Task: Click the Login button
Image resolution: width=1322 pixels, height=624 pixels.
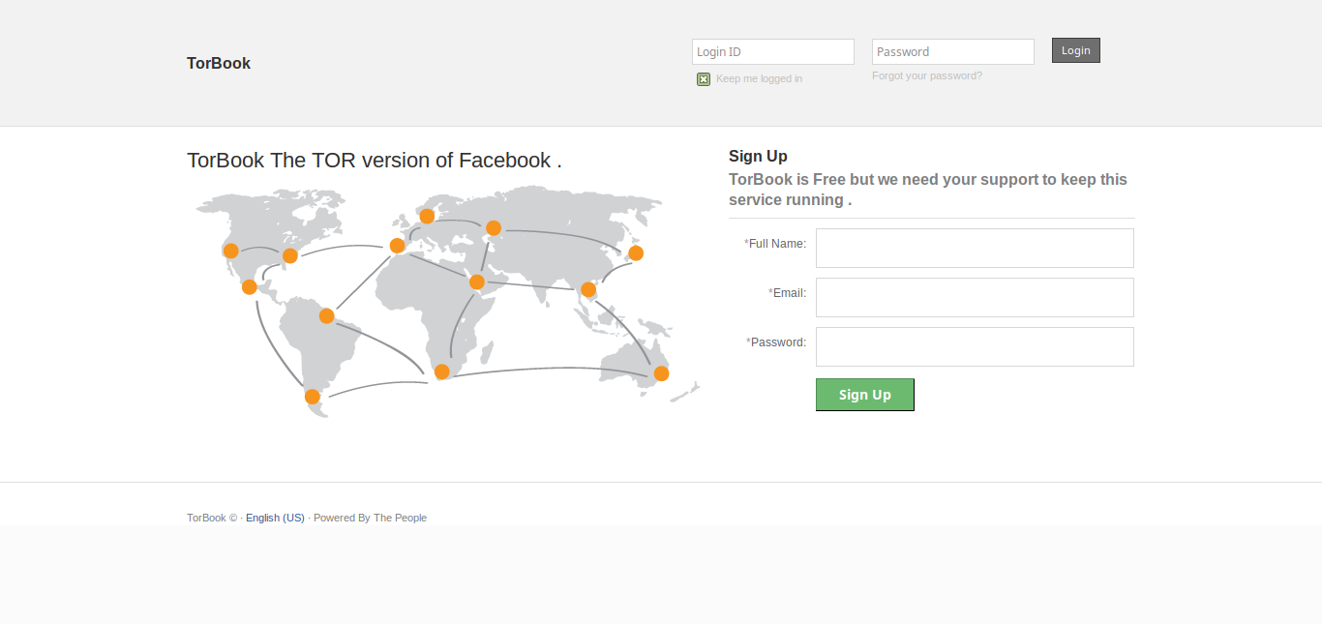Action: (1076, 50)
